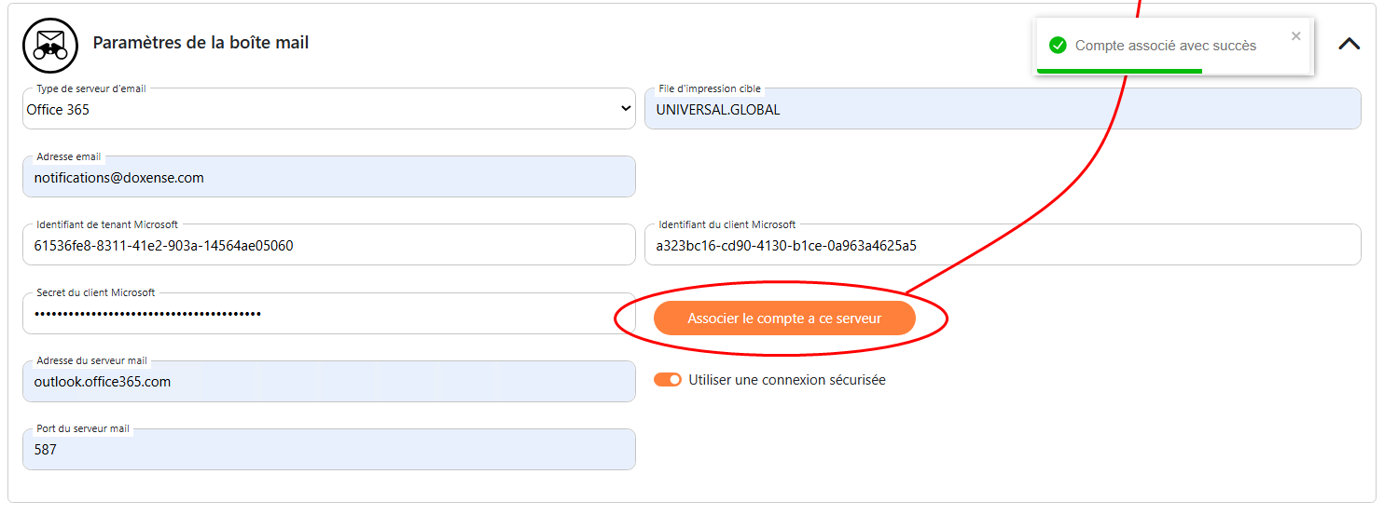Viewport: 1384px width, 515px height.
Task: Focus the 'File d'impression cible' field
Action: coord(1002,110)
